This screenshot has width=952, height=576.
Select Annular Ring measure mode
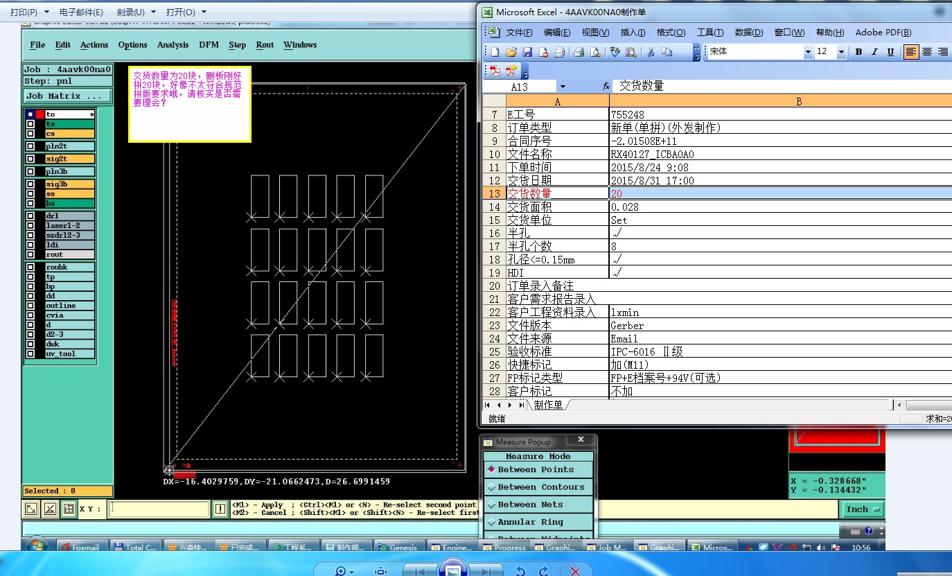[x=538, y=521]
